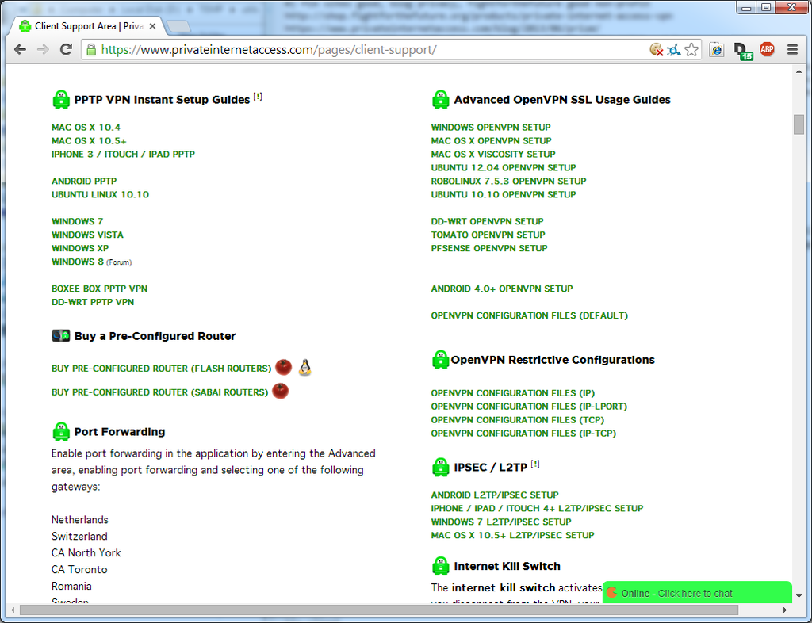Image resolution: width=812 pixels, height=623 pixels.
Task: Close the Client Support Area tab
Action: pyautogui.click(x=152, y=26)
